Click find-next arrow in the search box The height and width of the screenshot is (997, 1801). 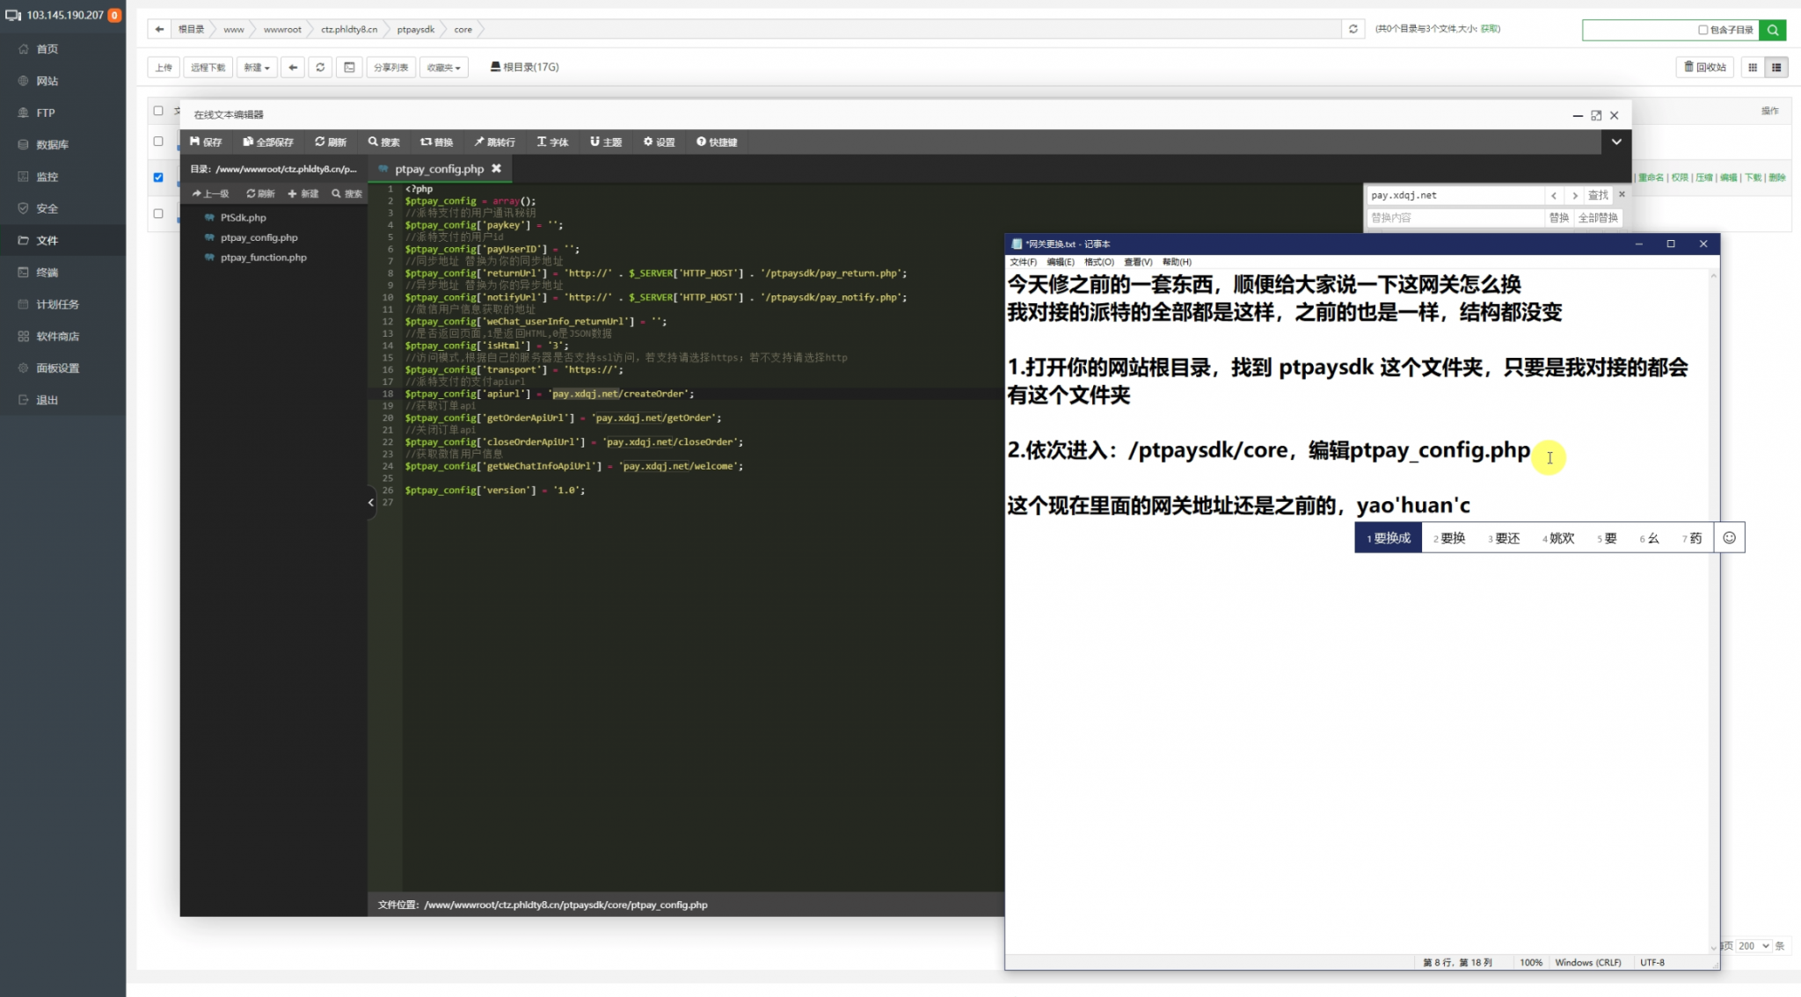coord(1575,195)
